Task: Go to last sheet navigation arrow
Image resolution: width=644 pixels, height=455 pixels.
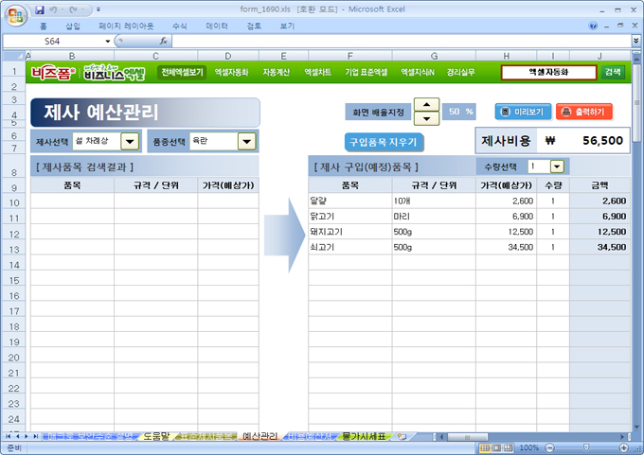Action: click(35, 436)
